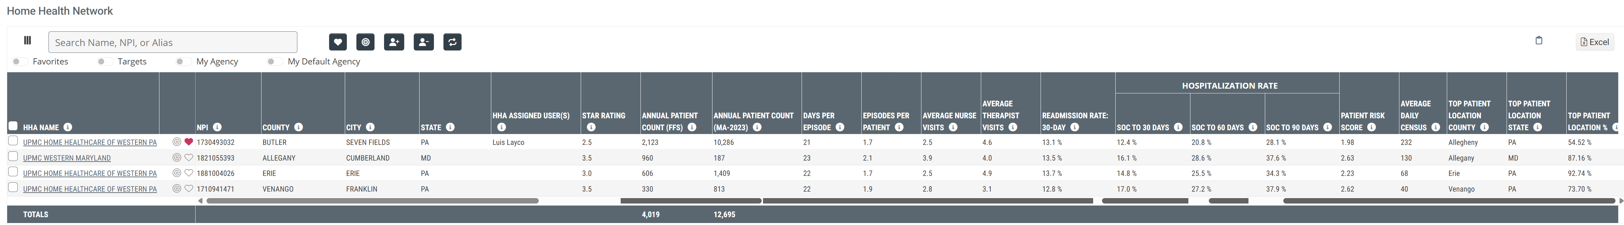Click the assign user (person plus) icon
Image resolution: width=1624 pixels, height=225 pixels.
[394, 42]
